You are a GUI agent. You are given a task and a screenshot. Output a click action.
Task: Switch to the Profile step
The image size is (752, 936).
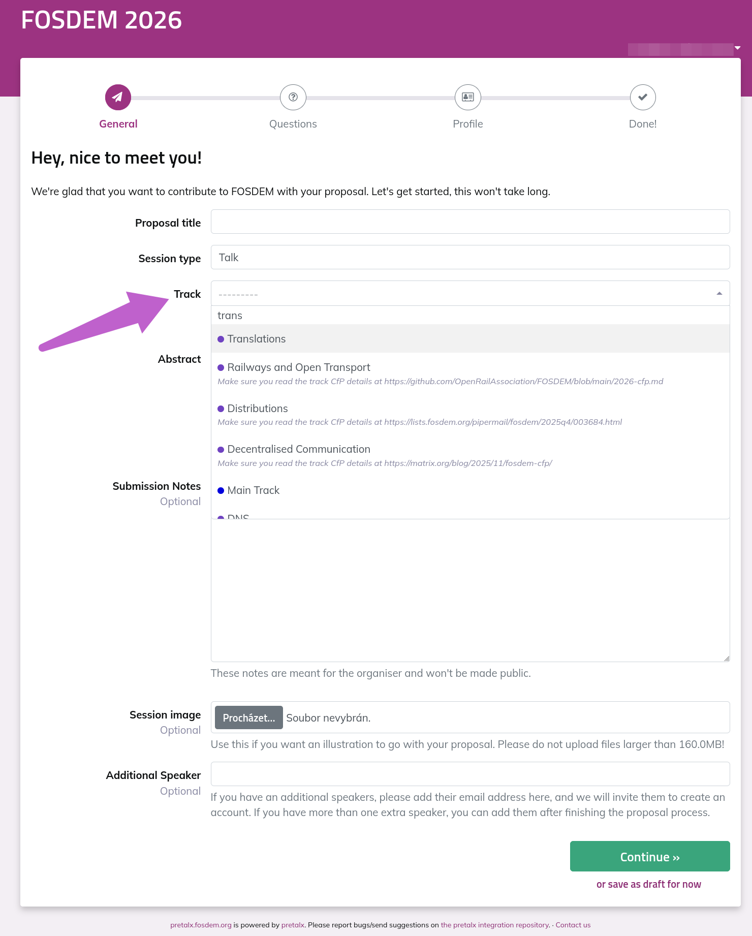click(x=467, y=123)
